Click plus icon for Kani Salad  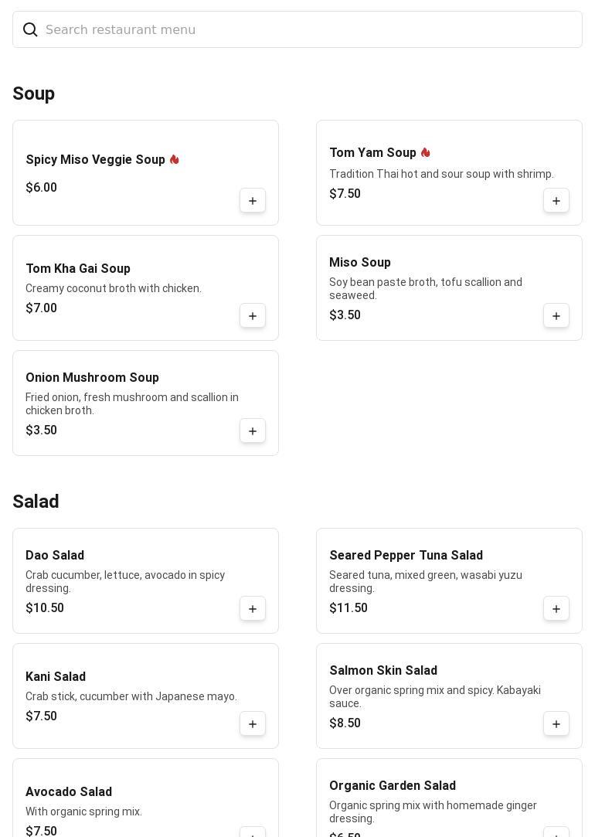(253, 724)
